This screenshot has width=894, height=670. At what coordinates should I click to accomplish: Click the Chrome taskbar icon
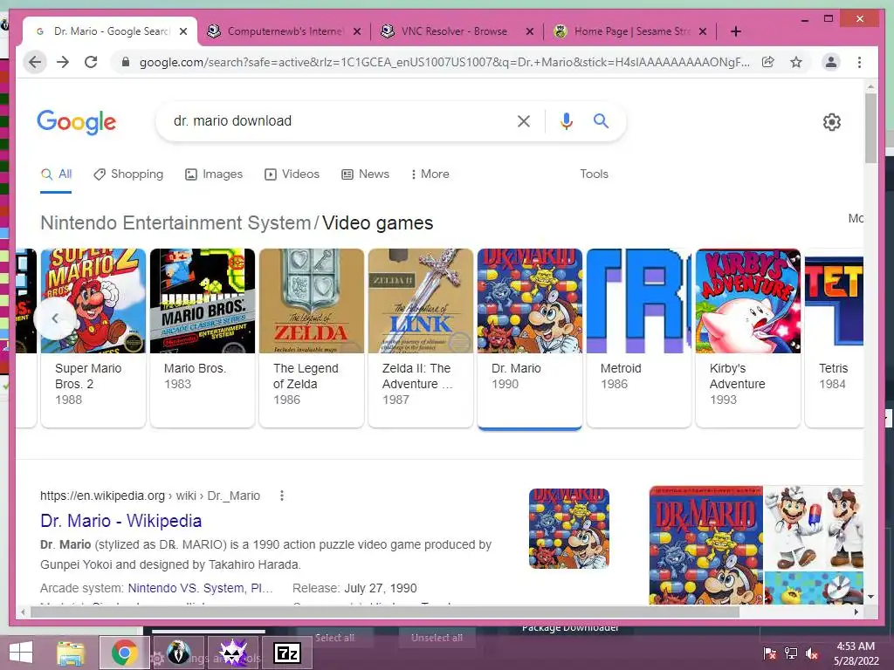pyautogui.click(x=124, y=653)
